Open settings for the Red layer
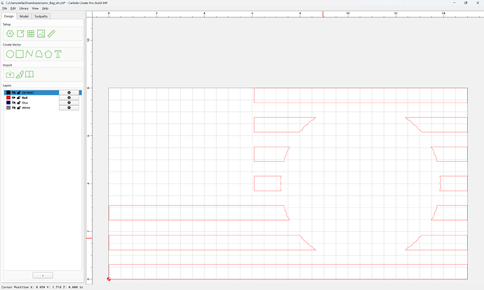This screenshot has height=290, width=484. (x=69, y=97)
